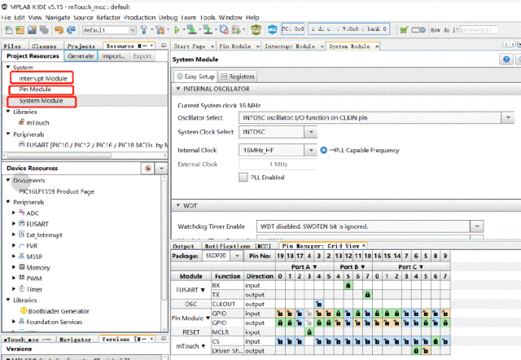Collapse the INTERNAL OSCILLATOR section
This screenshot has height=360, width=521.
pyautogui.click(x=177, y=88)
